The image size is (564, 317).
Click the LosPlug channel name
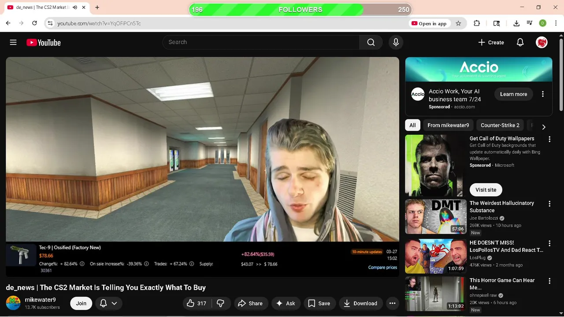478,258
